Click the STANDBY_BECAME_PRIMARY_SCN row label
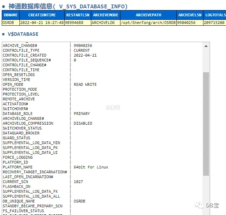226x215 pixels. pyautogui.click(x=33, y=206)
